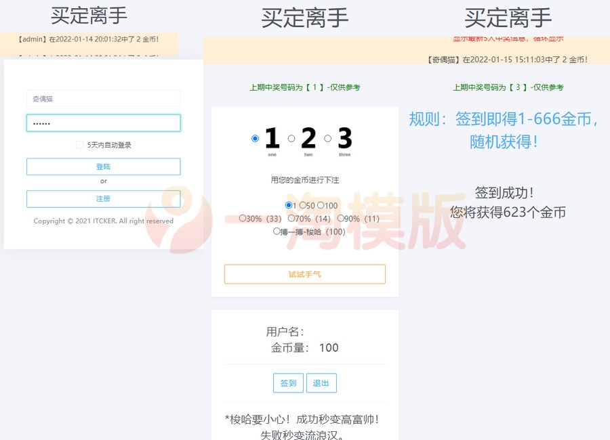Click the password input field
Image resolution: width=610 pixels, height=440 pixels.
[103, 123]
